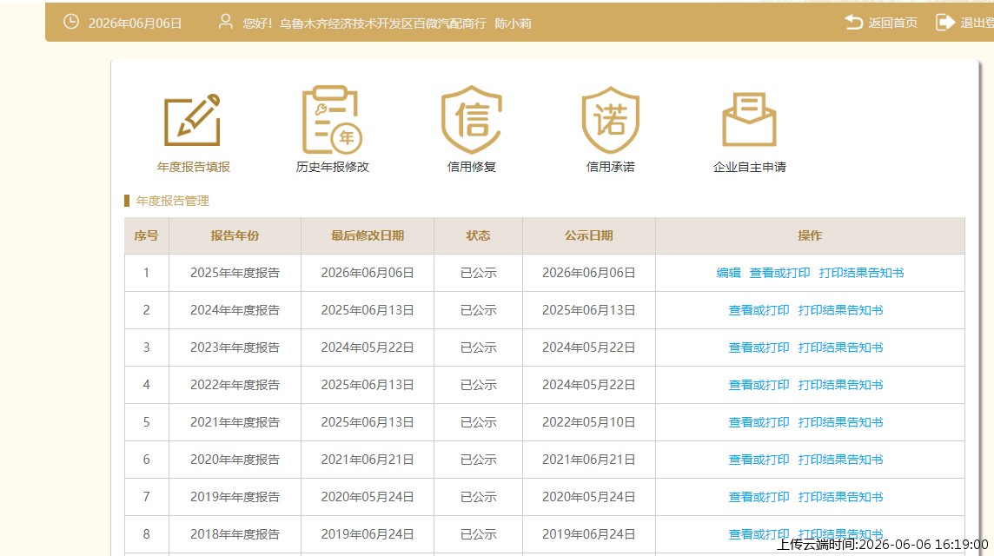Select the 2018年年度报告 cell

235,534
